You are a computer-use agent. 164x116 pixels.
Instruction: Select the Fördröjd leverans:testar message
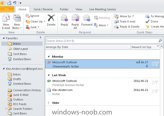point(102,83)
